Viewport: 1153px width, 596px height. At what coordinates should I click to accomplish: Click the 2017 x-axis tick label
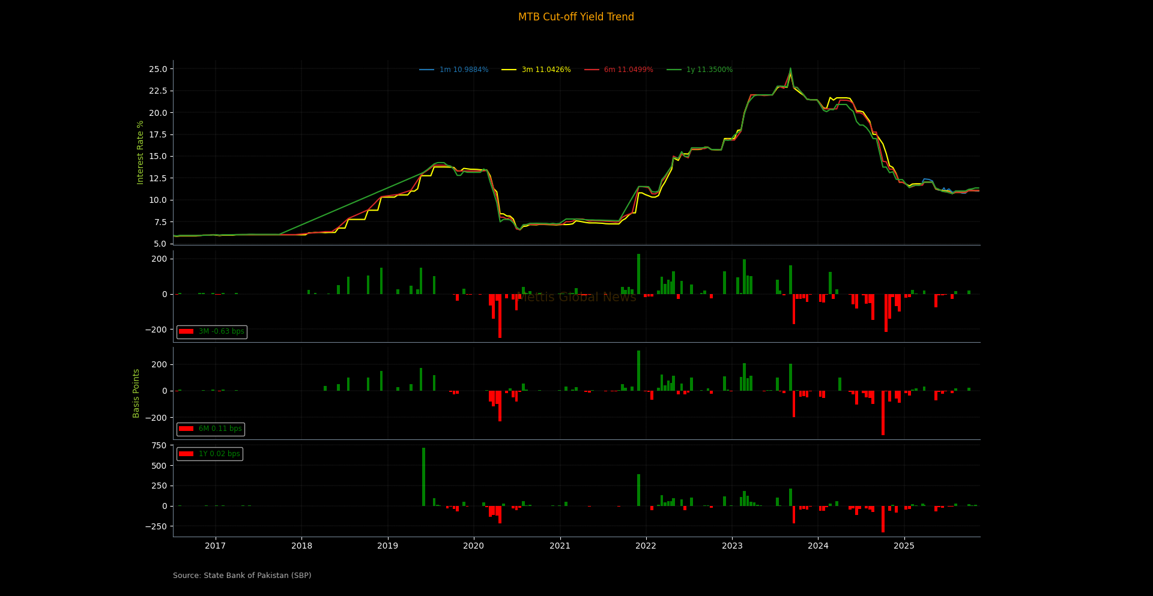[x=215, y=546]
